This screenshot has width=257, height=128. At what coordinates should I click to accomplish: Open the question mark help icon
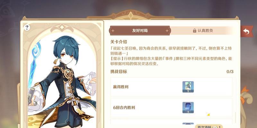27,28
